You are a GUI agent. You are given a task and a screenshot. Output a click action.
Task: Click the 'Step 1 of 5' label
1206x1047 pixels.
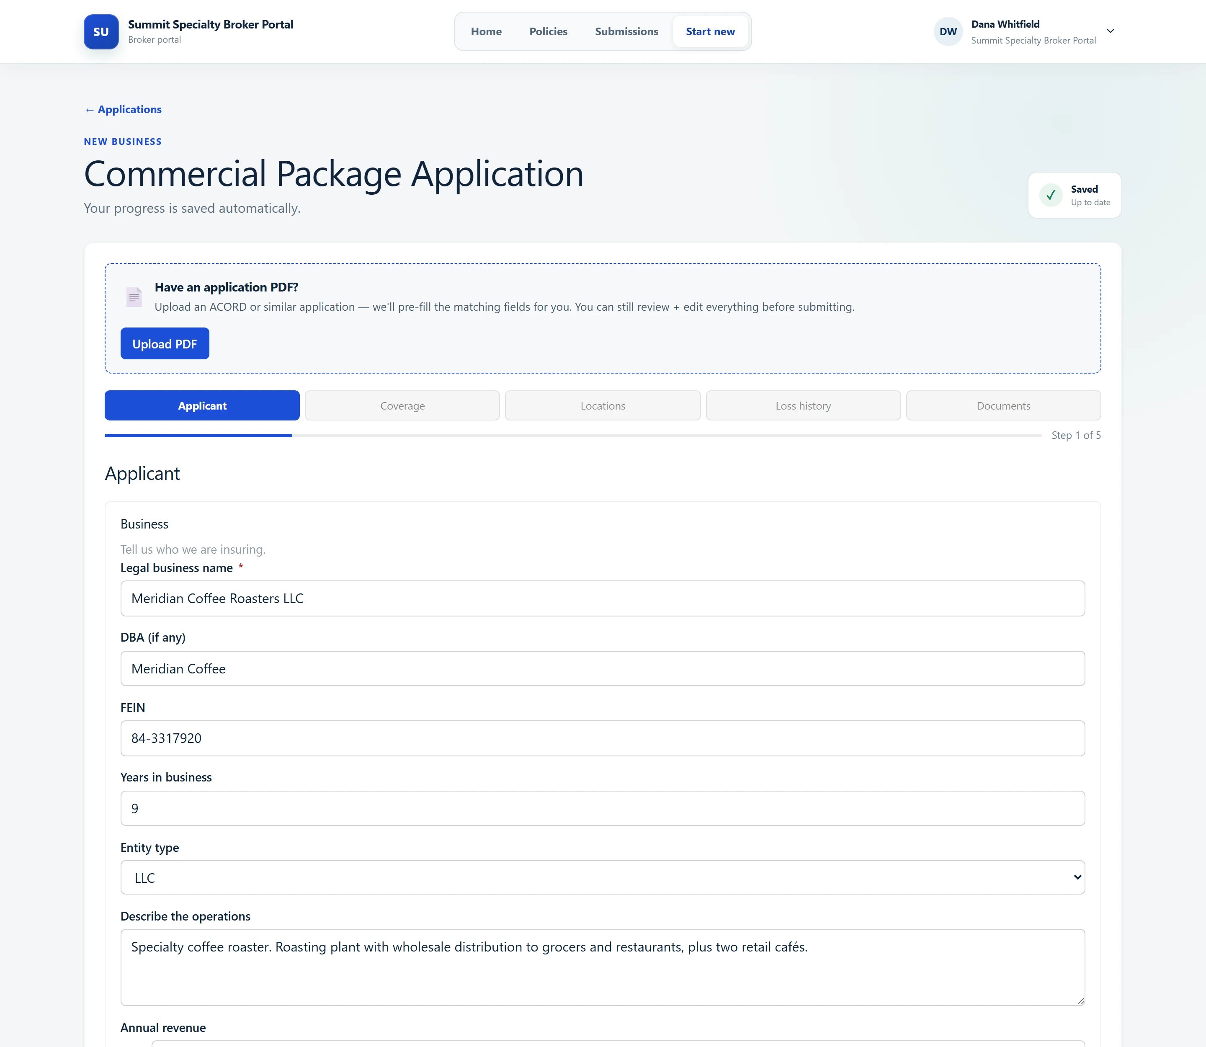(x=1076, y=435)
